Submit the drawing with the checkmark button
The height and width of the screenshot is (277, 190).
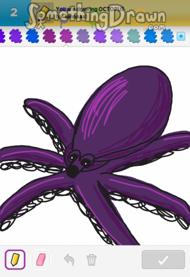click(x=163, y=260)
